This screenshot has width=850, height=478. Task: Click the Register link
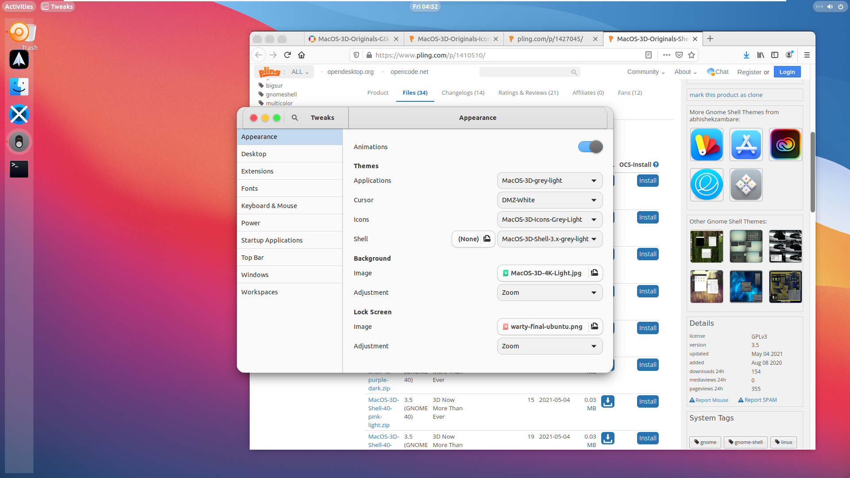pos(749,72)
